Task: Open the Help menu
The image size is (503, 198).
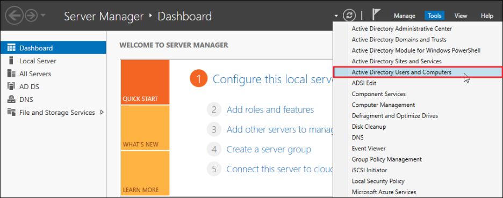Action: pos(487,16)
